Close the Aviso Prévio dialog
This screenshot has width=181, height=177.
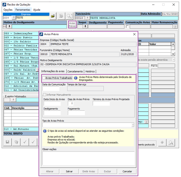point(134,34)
